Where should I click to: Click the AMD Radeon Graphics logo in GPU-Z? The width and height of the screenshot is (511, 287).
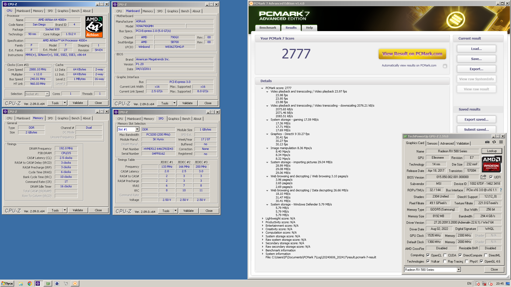tap(492, 164)
